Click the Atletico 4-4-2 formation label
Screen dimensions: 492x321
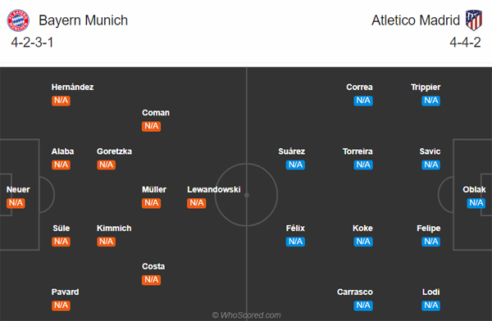coord(465,43)
